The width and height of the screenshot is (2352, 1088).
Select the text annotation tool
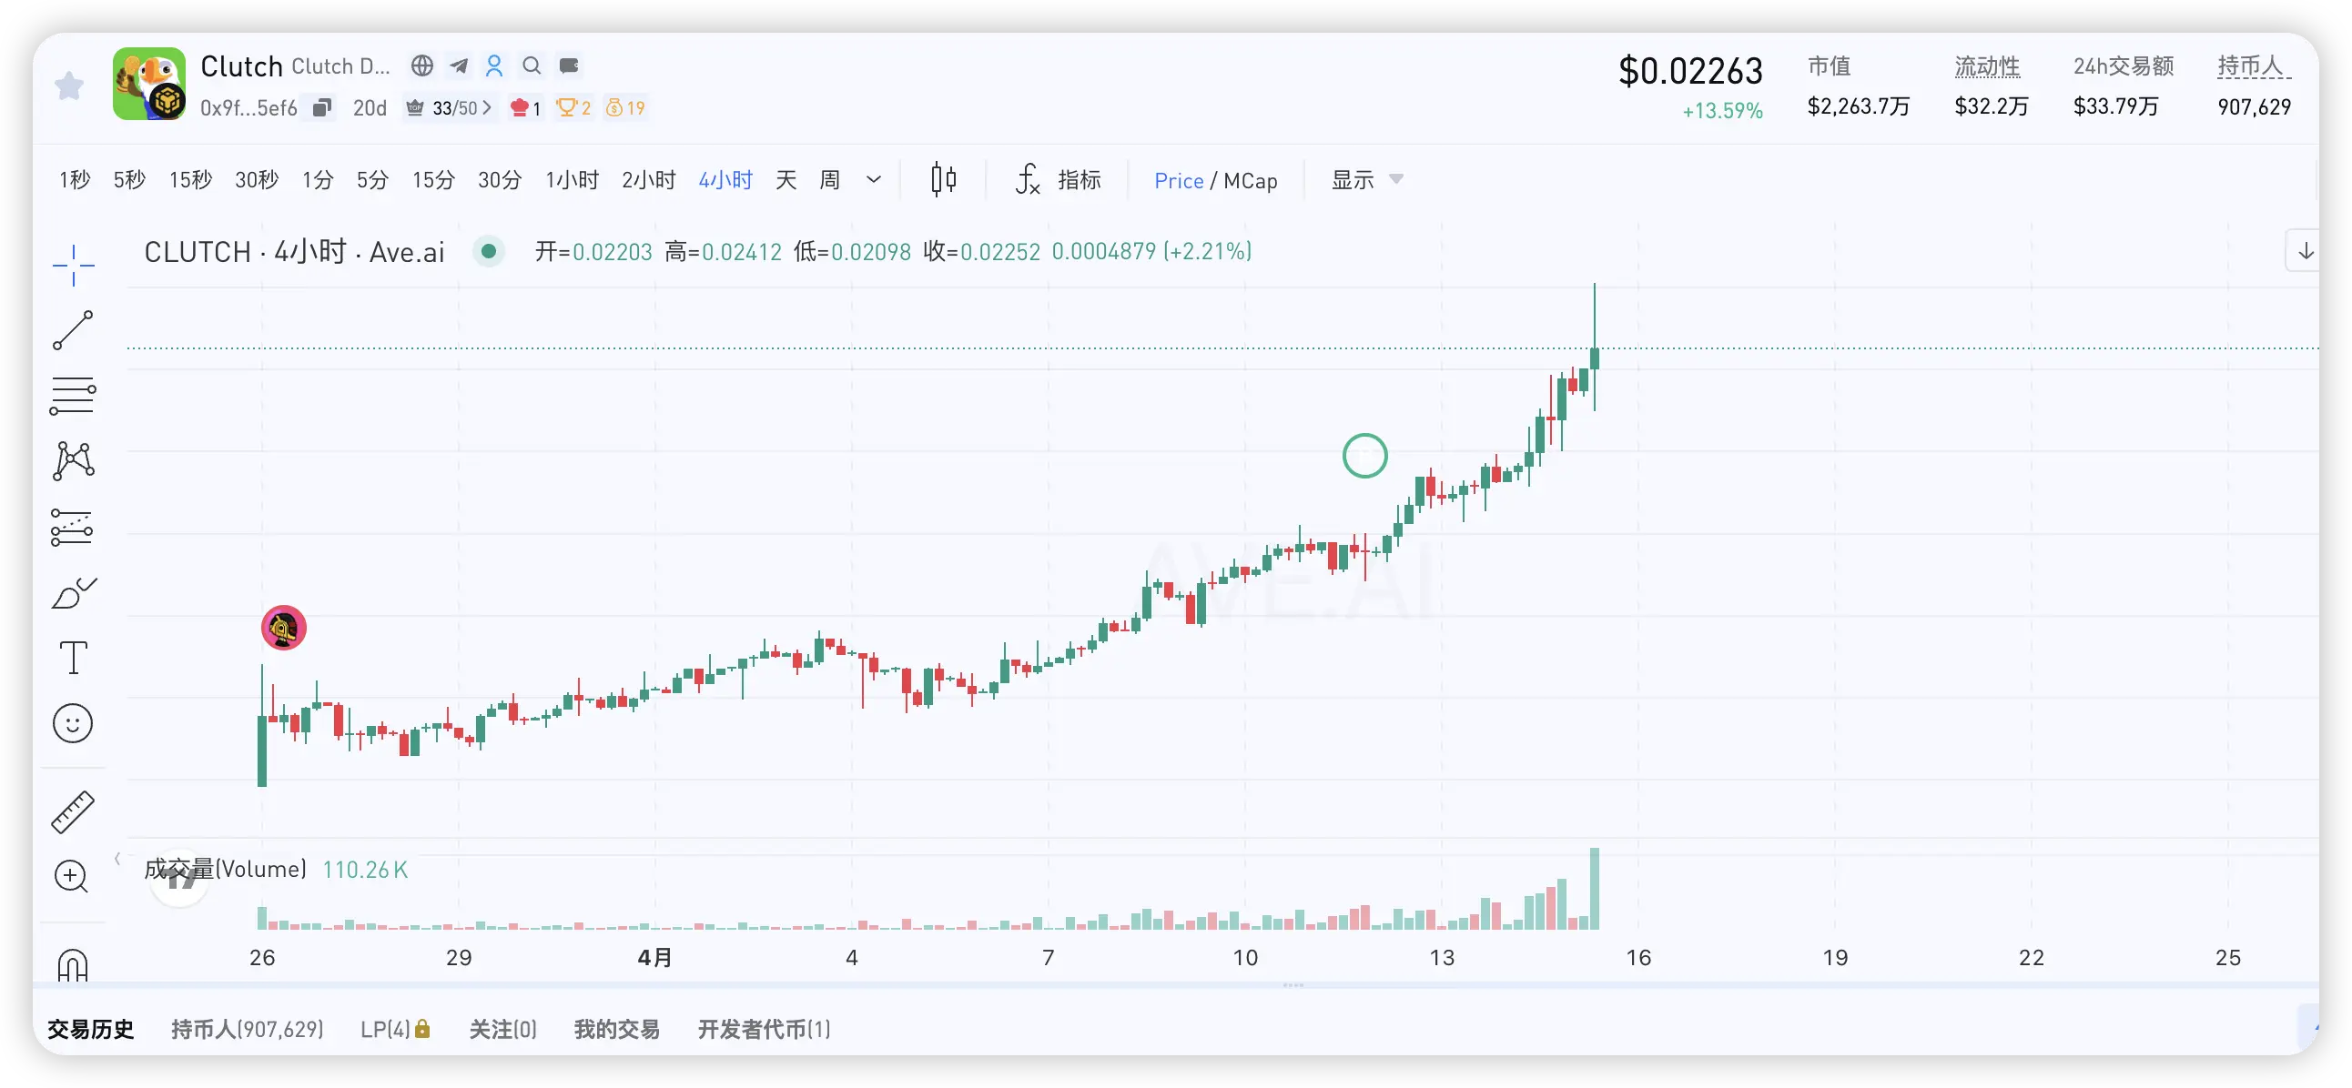pos(73,657)
